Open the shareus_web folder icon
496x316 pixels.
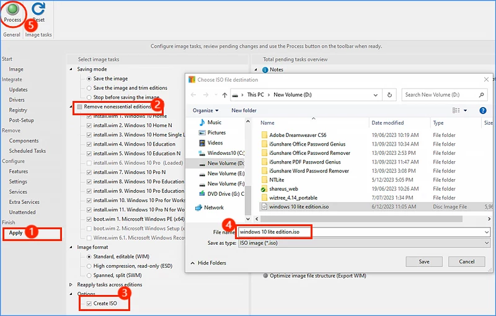click(x=264, y=189)
